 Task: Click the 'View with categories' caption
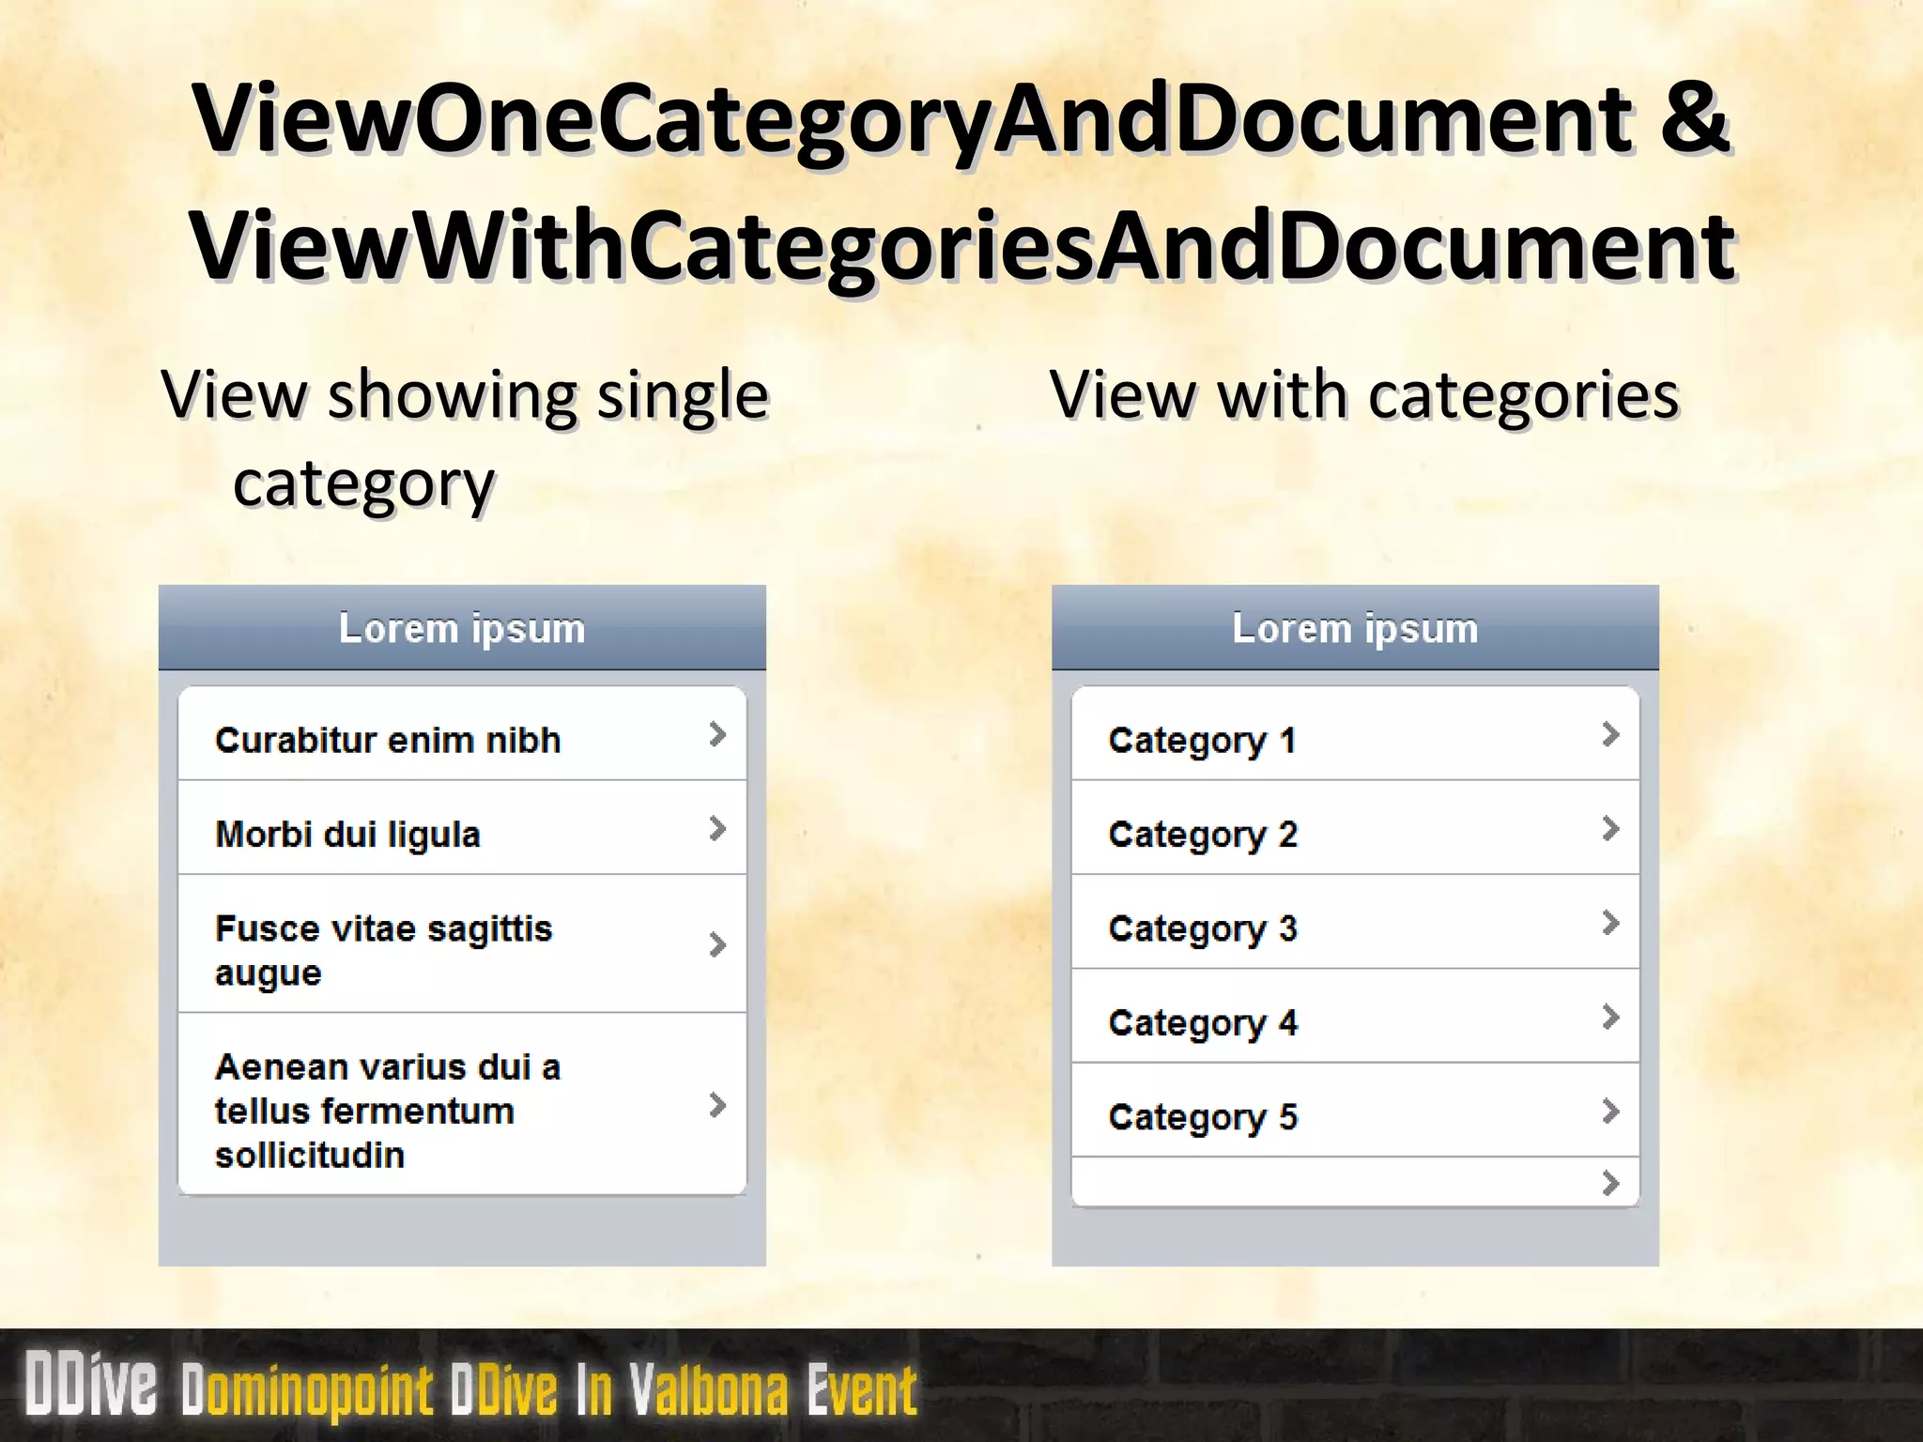[x=1364, y=395]
